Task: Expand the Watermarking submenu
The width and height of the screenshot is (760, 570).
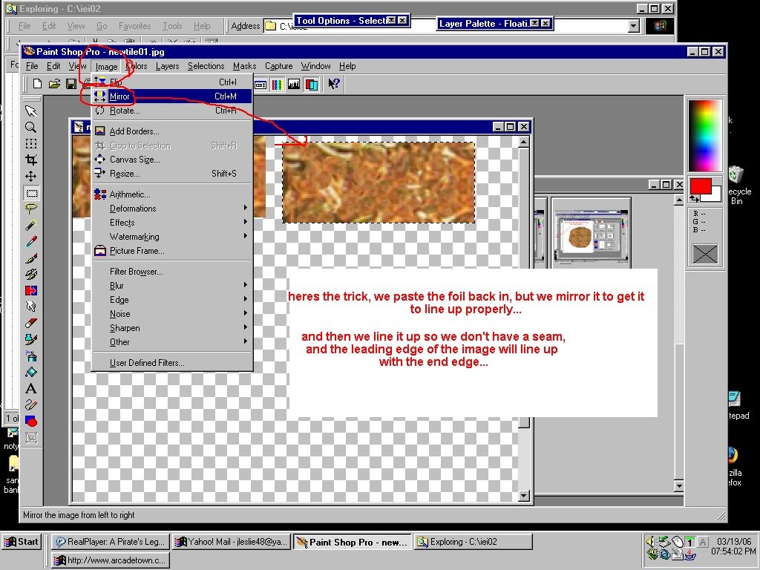Action: (172, 237)
